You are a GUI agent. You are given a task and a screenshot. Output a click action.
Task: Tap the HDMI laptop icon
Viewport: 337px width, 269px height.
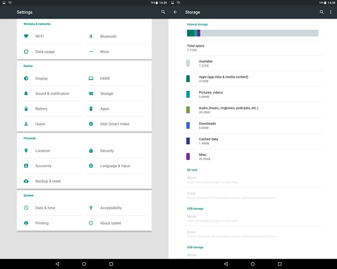point(91,78)
